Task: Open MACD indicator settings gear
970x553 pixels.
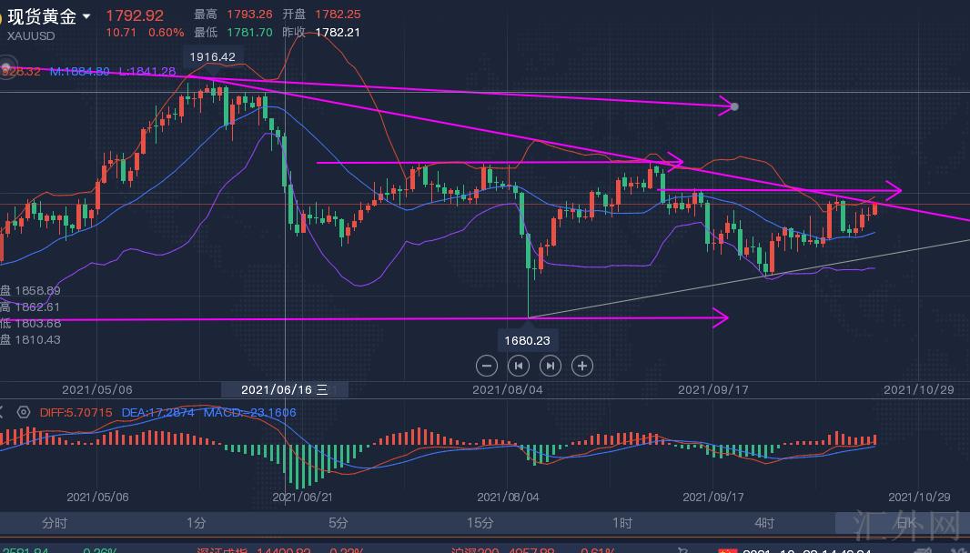Action: click(x=24, y=412)
